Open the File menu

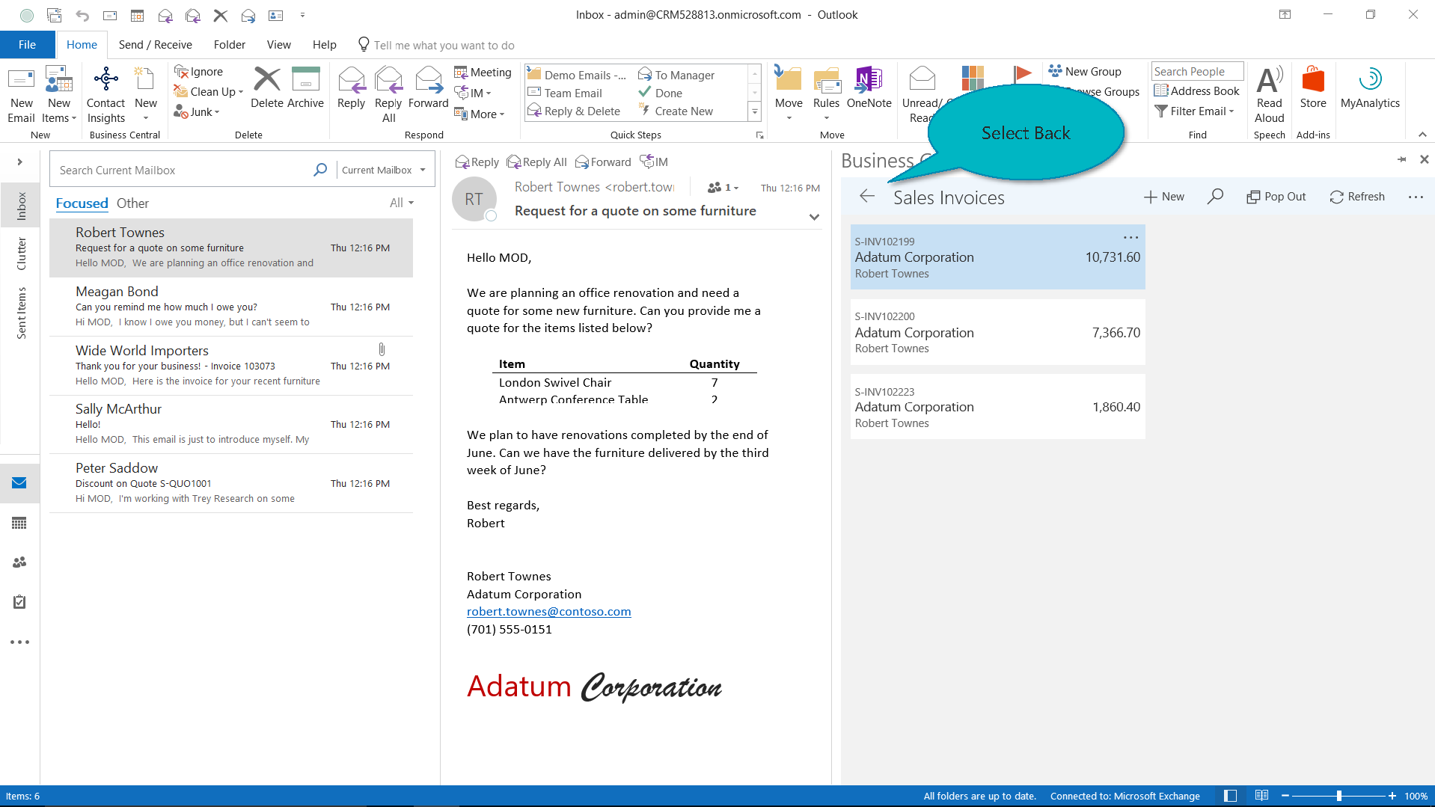coord(27,45)
